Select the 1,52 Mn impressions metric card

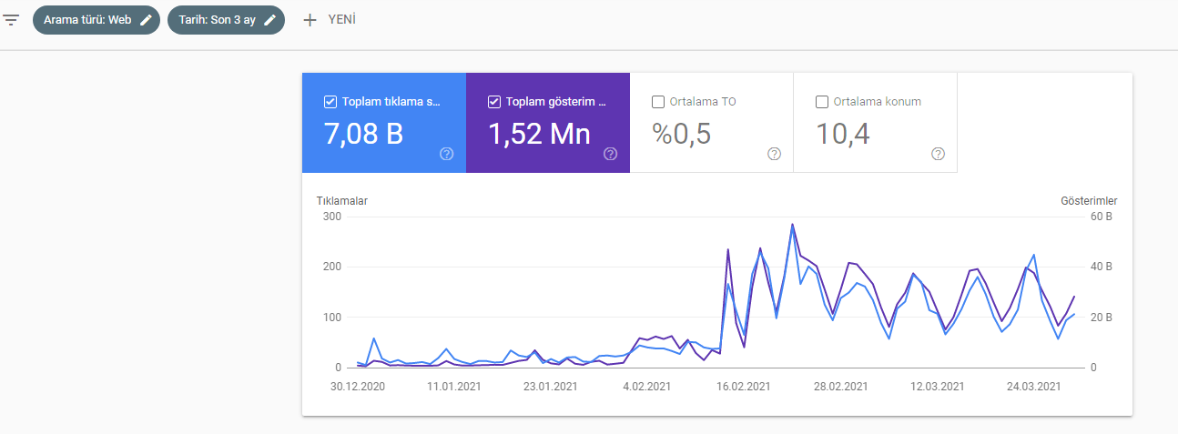(548, 123)
